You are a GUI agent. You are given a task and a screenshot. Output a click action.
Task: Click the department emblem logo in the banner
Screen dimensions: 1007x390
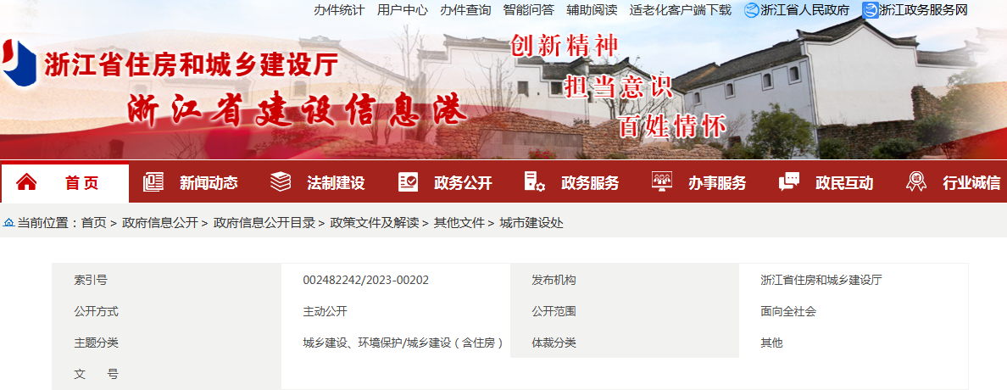coord(18,64)
